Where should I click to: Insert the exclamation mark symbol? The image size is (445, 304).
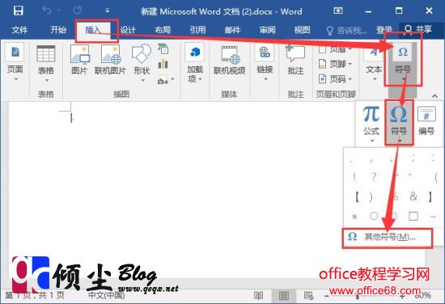click(x=354, y=177)
